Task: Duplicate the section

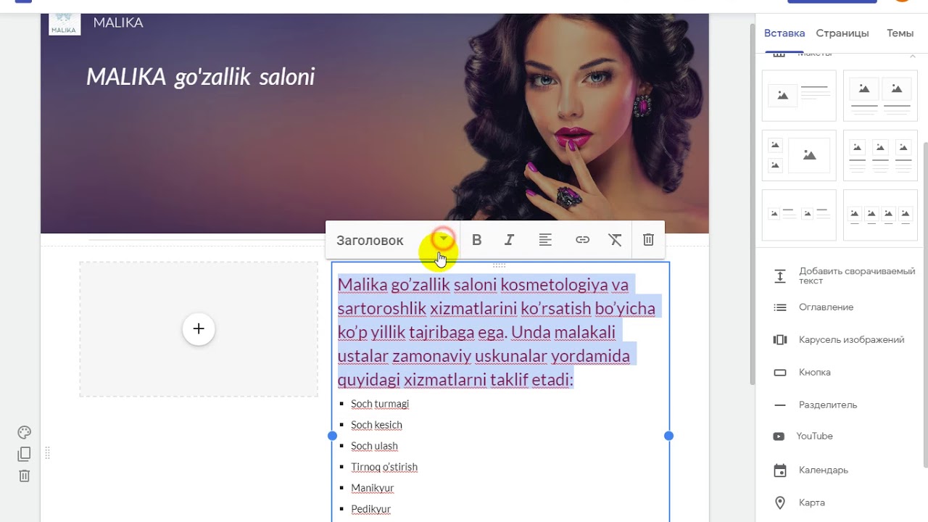Action: [x=24, y=454]
